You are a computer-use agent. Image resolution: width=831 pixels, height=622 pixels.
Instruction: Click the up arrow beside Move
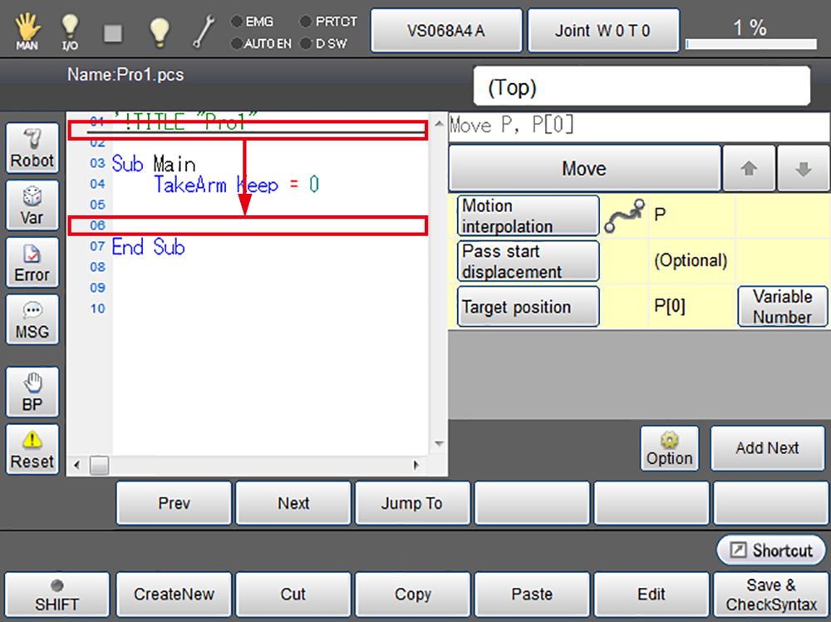tap(749, 169)
